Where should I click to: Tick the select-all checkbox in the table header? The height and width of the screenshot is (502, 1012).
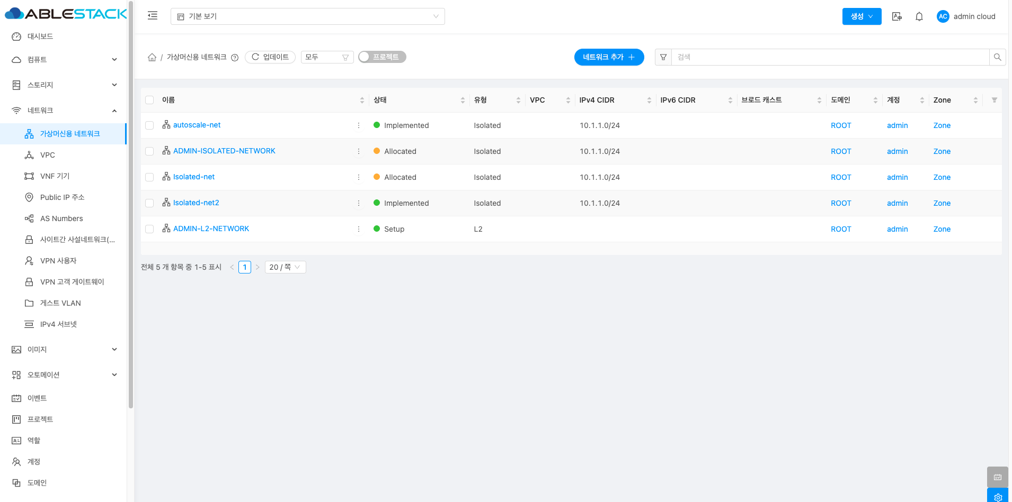(x=149, y=100)
